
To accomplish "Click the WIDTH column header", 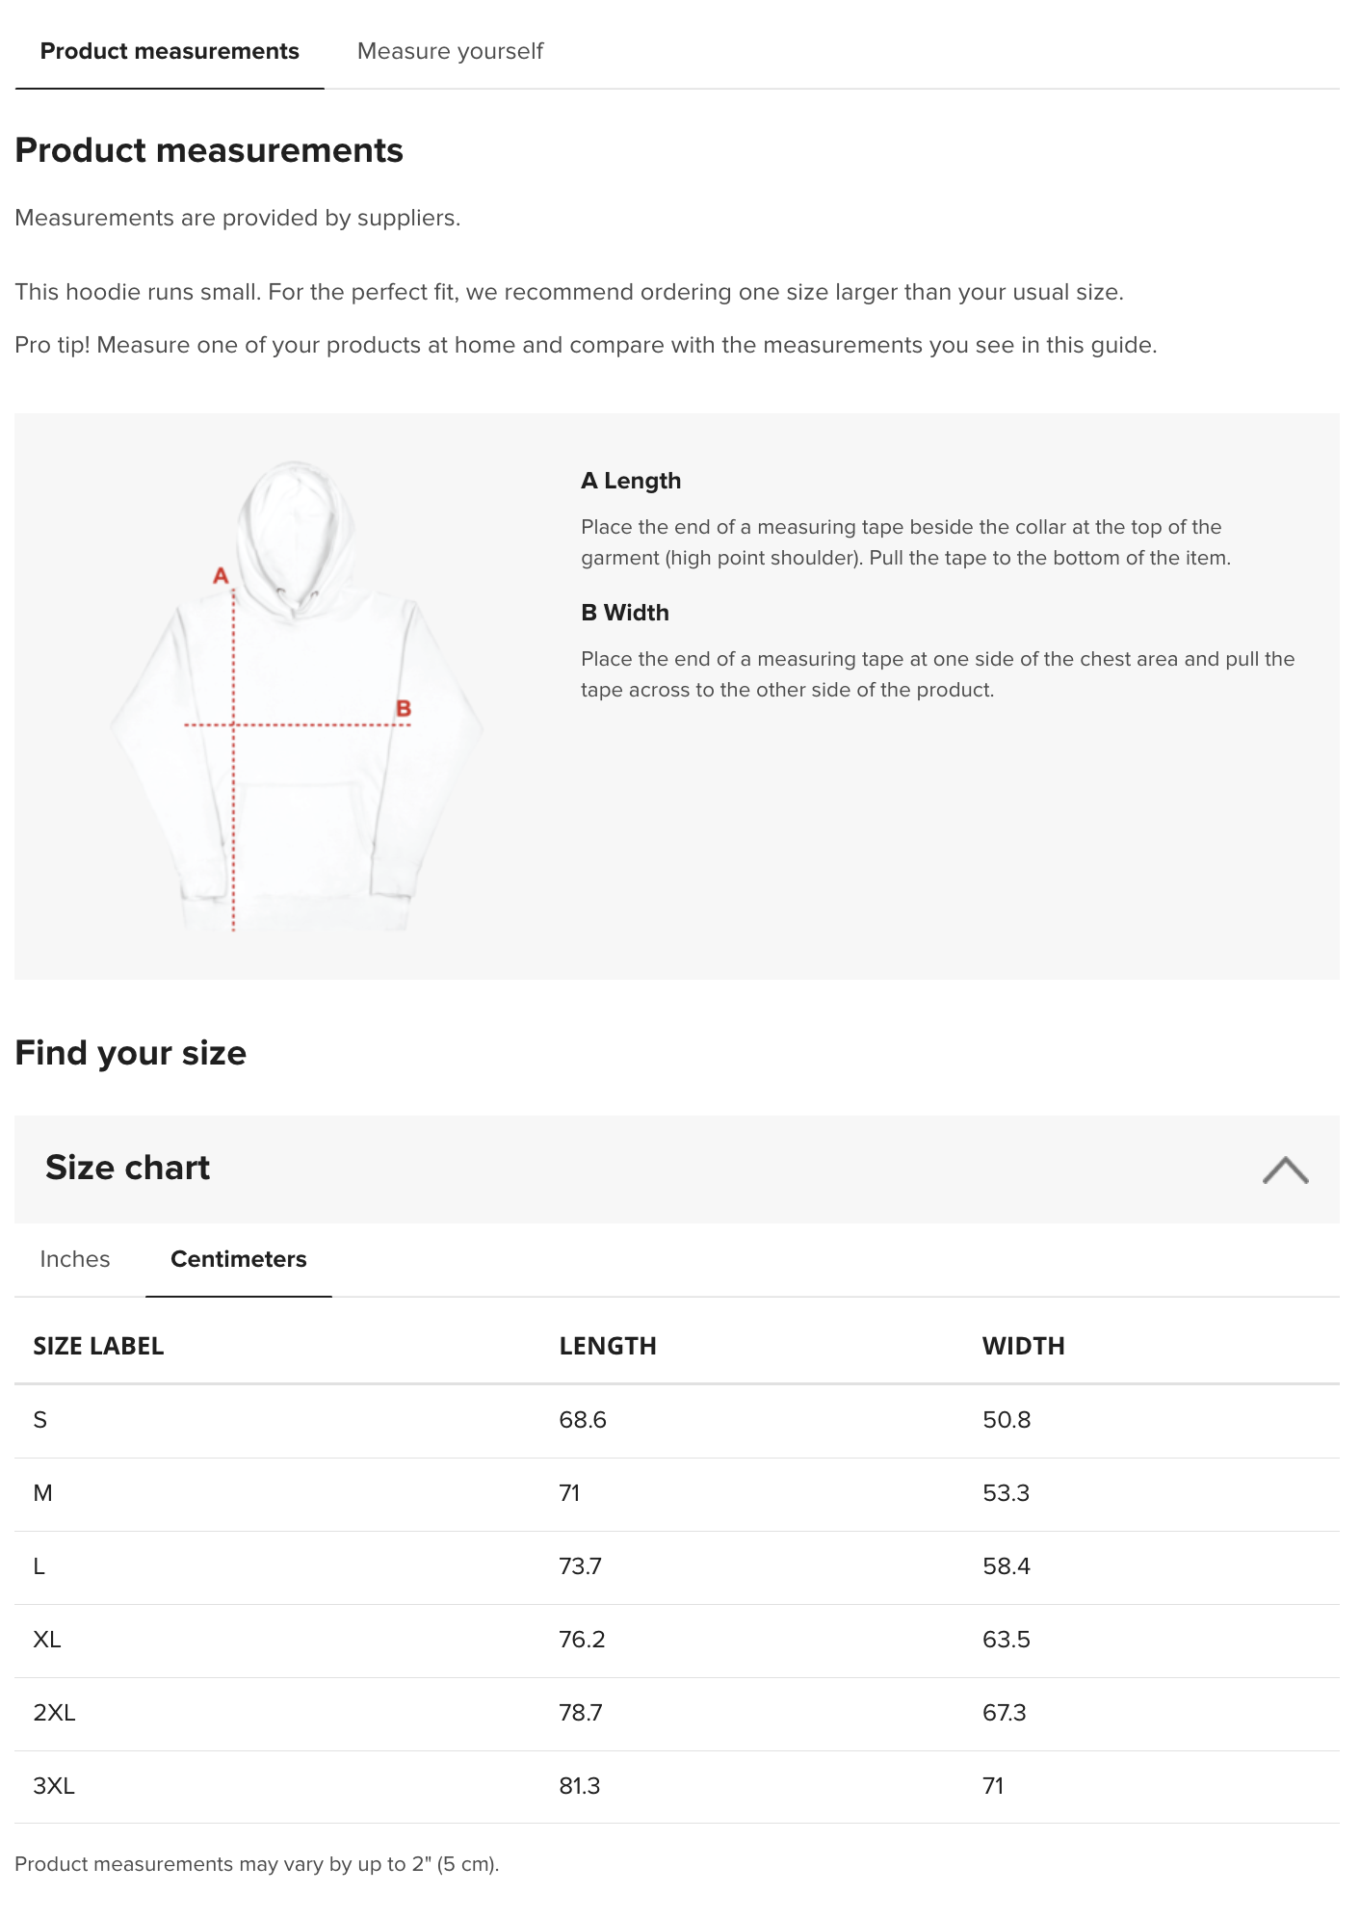I will pyautogui.click(x=1023, y=1346).
